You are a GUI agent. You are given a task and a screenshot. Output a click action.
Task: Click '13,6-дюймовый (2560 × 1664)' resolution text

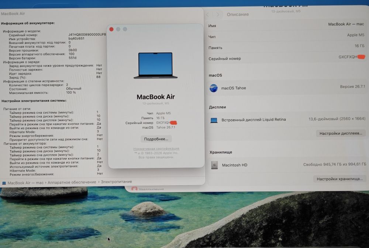pyautogui.click(x=337, y=119)
